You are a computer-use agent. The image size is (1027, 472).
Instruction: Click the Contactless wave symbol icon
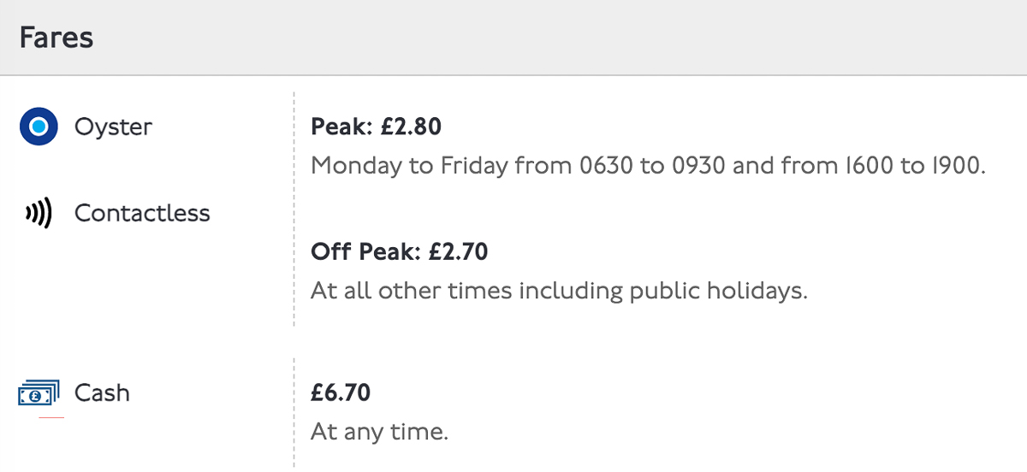[39, 213]
